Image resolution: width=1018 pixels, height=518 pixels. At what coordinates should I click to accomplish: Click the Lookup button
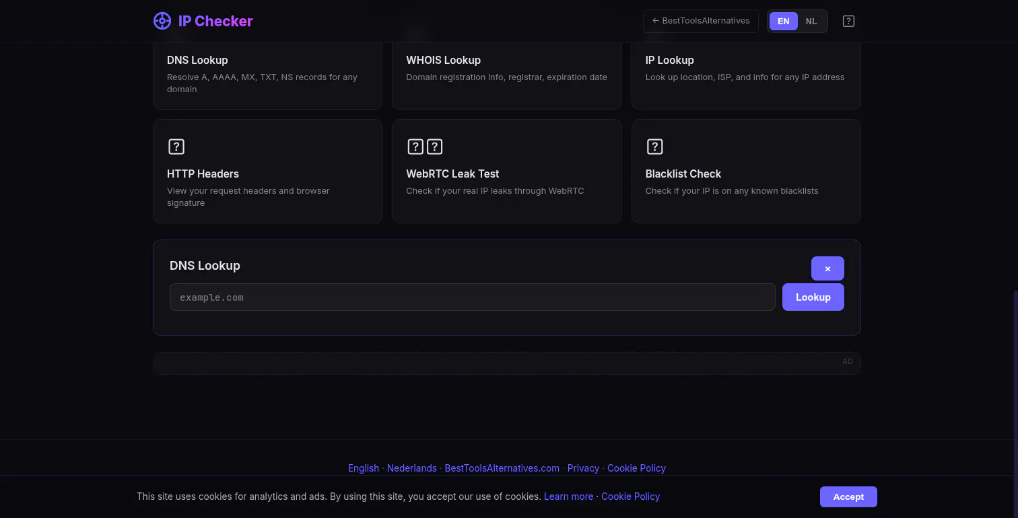coord(813,297)
